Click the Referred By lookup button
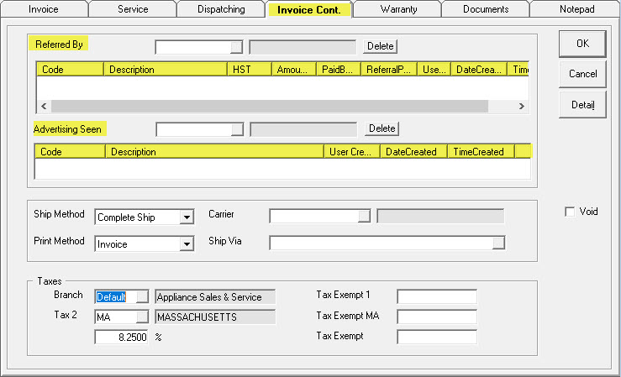The image size is (621, 377). point(237,46)
